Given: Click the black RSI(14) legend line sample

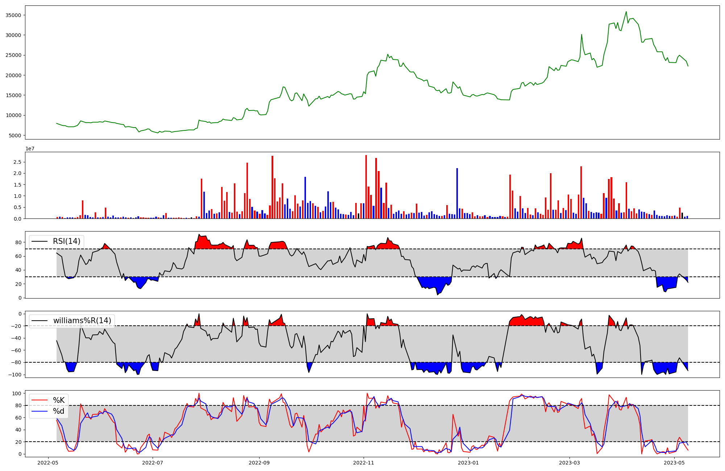Looking at the screenshot, I should (x=40, y=241).
